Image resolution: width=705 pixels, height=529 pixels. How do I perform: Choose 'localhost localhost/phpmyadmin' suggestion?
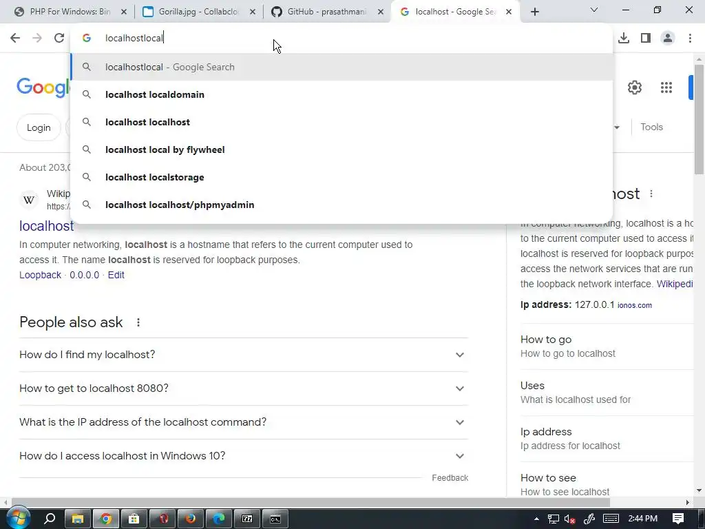341,205
